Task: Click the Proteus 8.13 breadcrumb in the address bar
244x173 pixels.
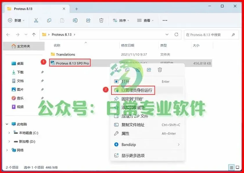Action: [62, 34]
